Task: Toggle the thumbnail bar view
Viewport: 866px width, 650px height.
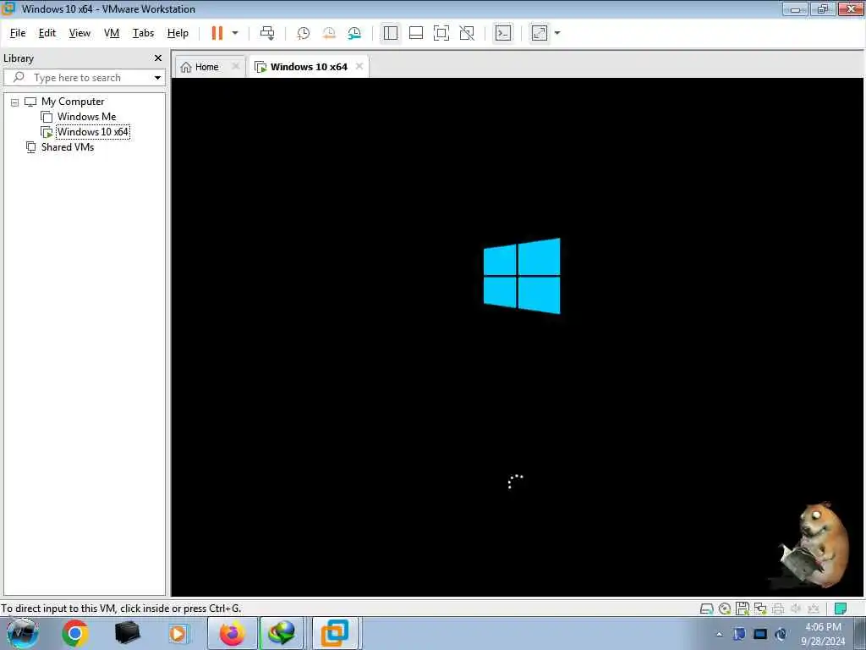Action: [x=416, y=33]
